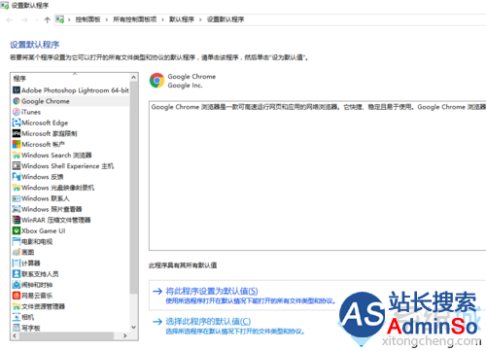486x351 pixels.
Task: Click the window title bar control panel icon
Action: 5,5
